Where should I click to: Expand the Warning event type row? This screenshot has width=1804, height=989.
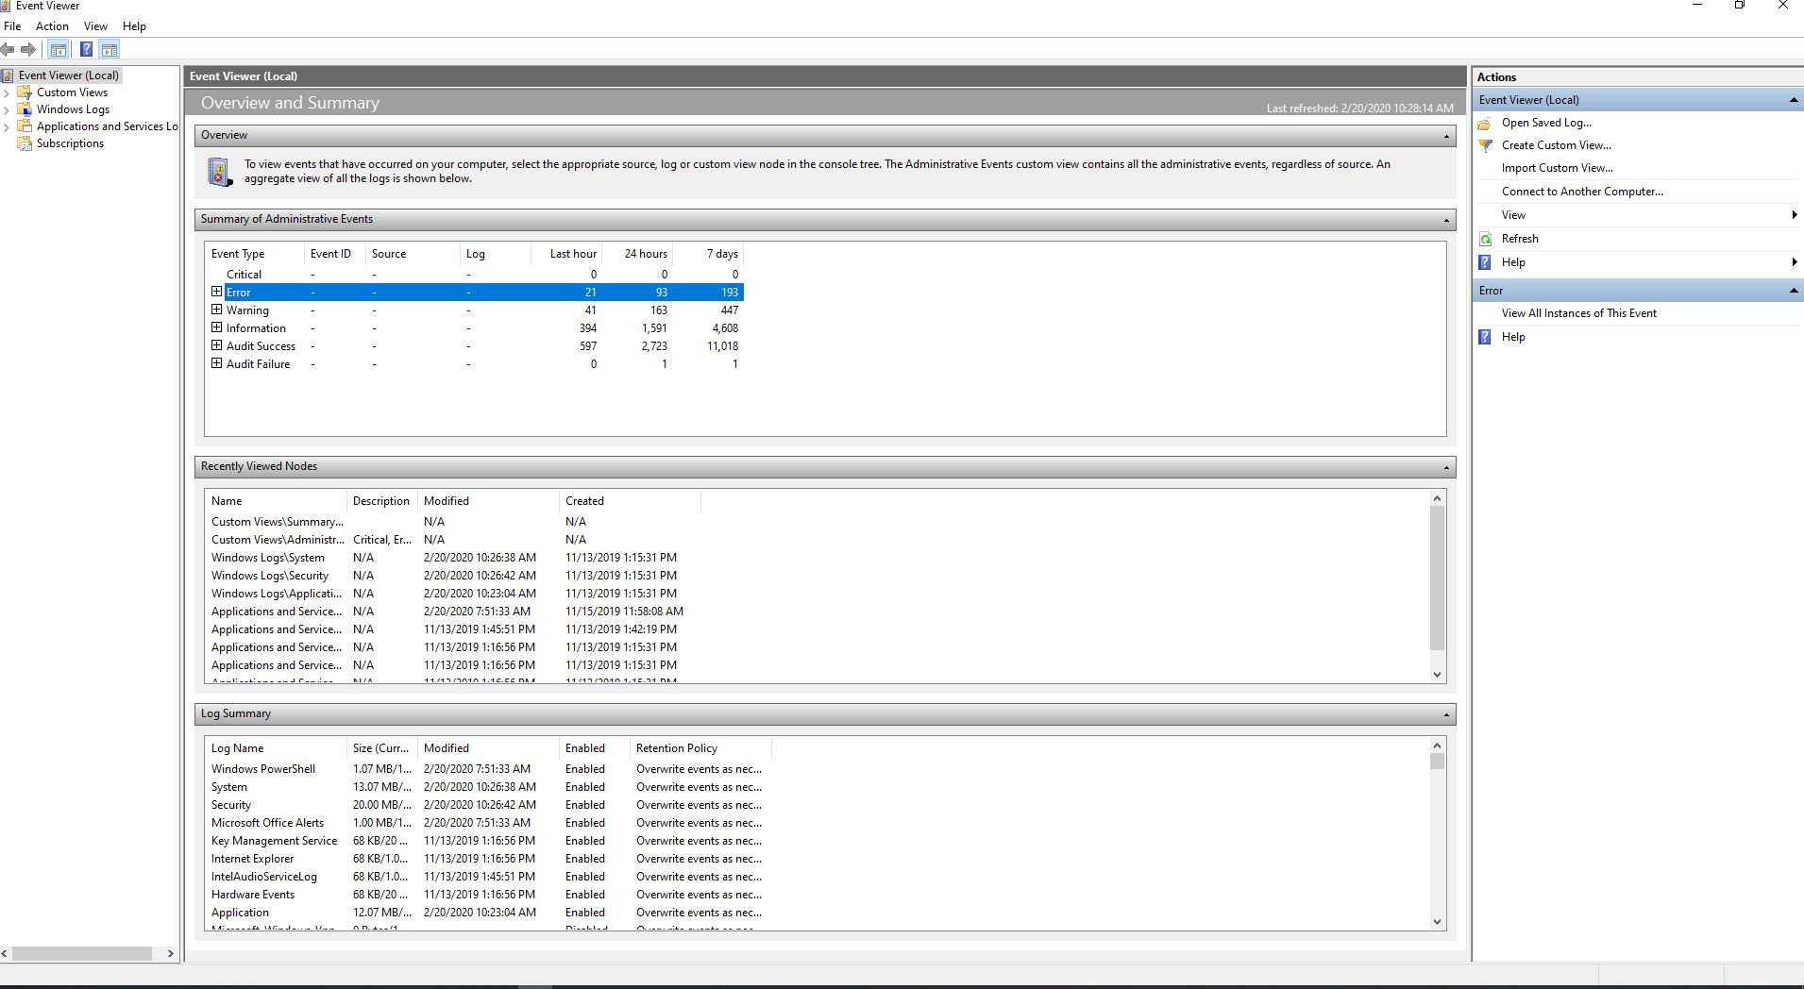tap(216, 310)
